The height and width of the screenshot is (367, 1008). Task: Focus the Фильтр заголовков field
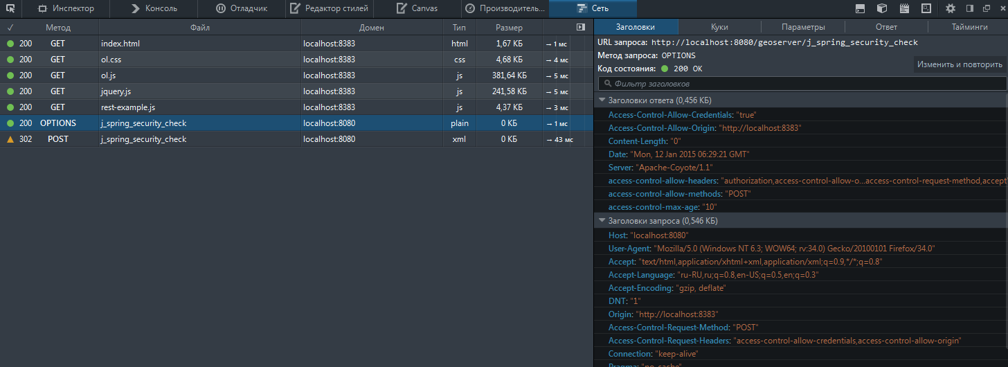[801, 84]
